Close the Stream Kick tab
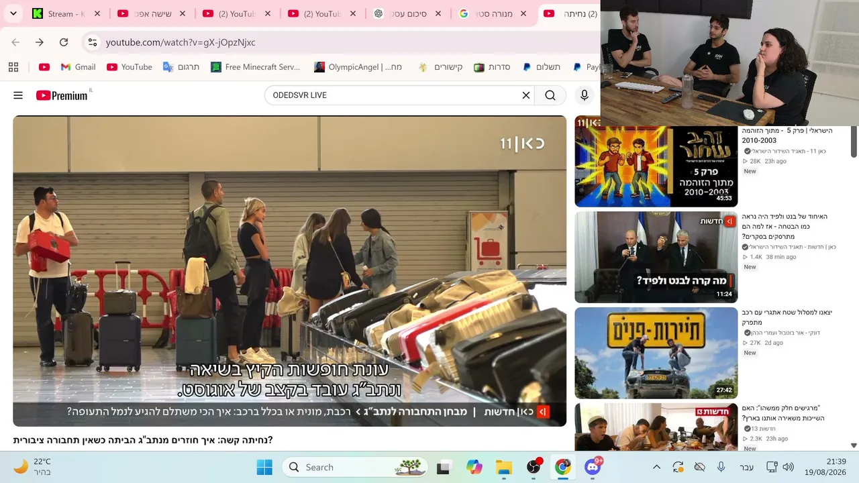Image resolution: width=859 pixels, height=483 pixels. point(97,13)
